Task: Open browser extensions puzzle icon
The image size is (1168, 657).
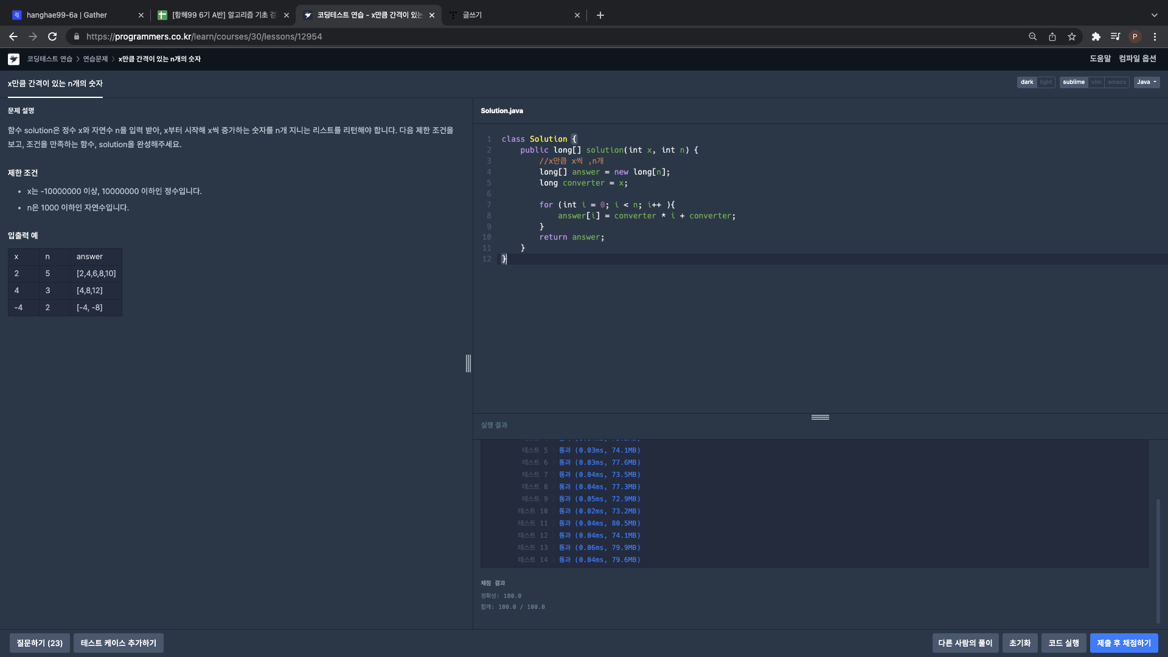Action: [1096, 36]
